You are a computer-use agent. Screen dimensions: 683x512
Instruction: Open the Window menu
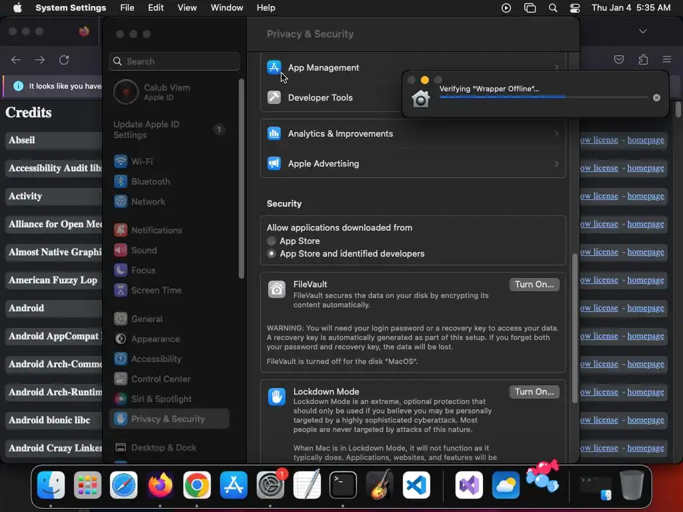pyautogui.click(x=227, y=8)
